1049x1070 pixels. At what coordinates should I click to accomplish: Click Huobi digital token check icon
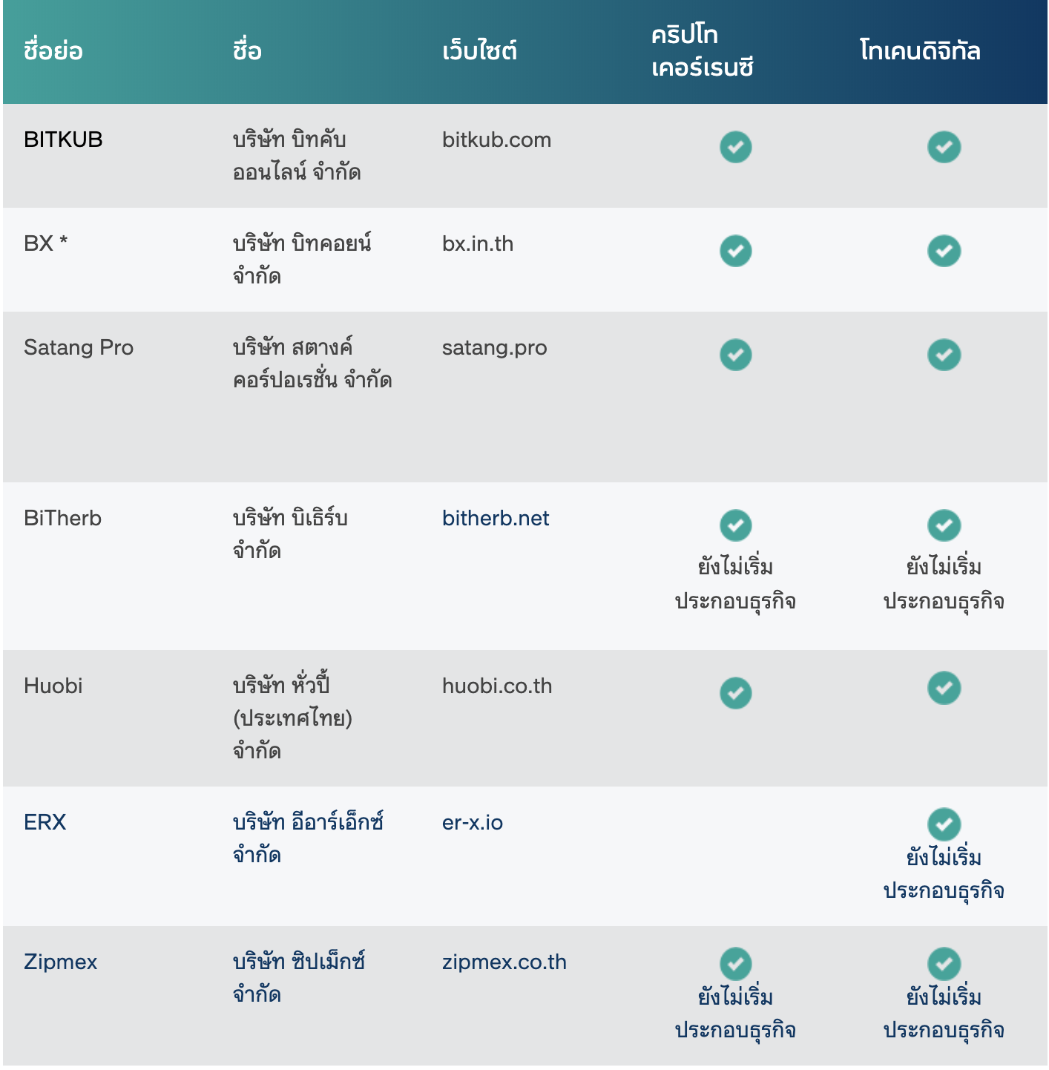[x=944, y=688]
